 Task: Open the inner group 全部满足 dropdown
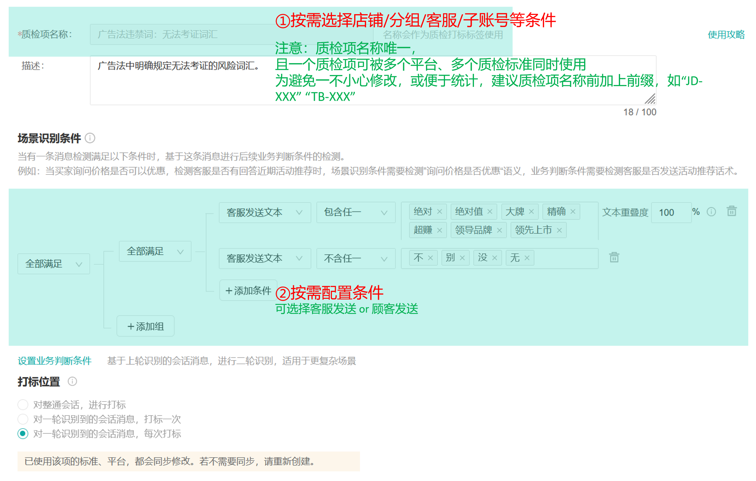(x=155, y=251)
